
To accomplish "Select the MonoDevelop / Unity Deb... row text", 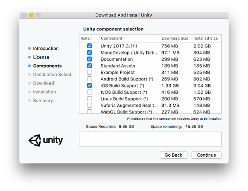I will [129, 53].
